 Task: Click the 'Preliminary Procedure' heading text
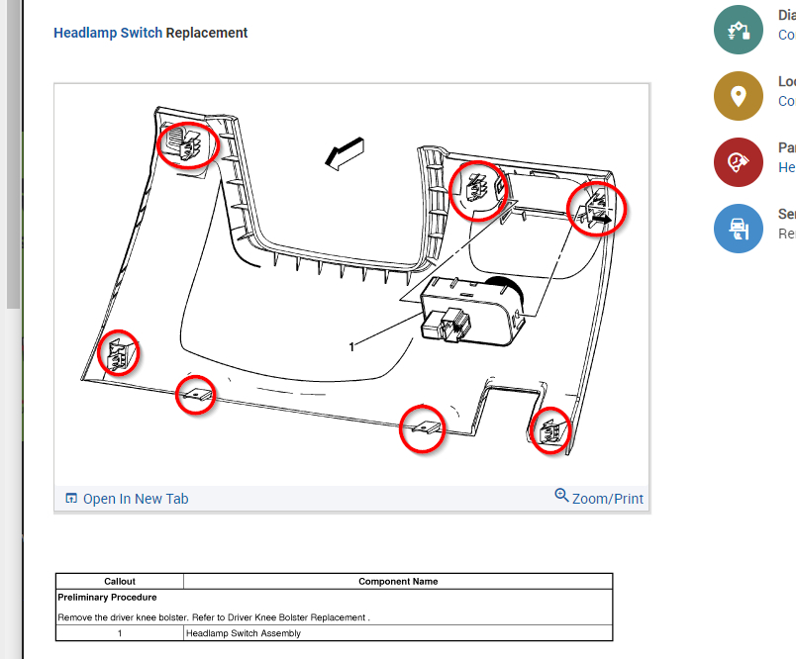pyautogui.click(x=107, y=597)
